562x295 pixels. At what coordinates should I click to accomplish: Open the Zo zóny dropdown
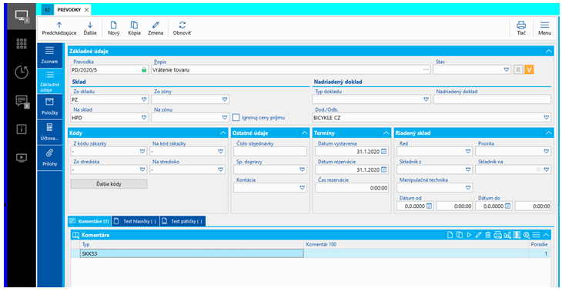tap(224, 99)
